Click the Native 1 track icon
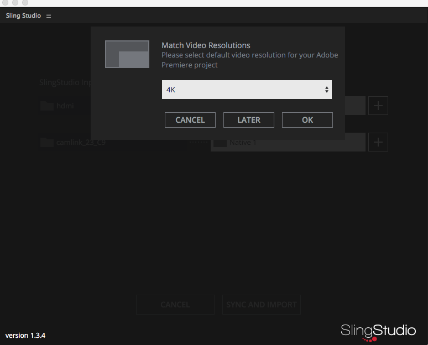The width and height of the screenshot is (428, 345). click(x=220, y=143)
